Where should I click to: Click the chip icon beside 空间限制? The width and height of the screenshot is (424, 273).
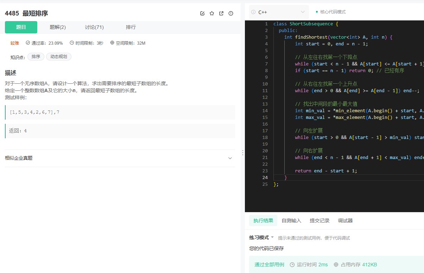tap(112, 43)
